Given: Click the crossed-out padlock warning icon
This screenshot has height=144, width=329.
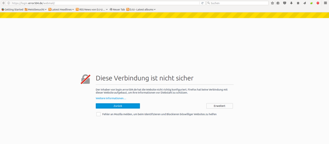Looking at the screenshot, I should click(x=86, y=79).
